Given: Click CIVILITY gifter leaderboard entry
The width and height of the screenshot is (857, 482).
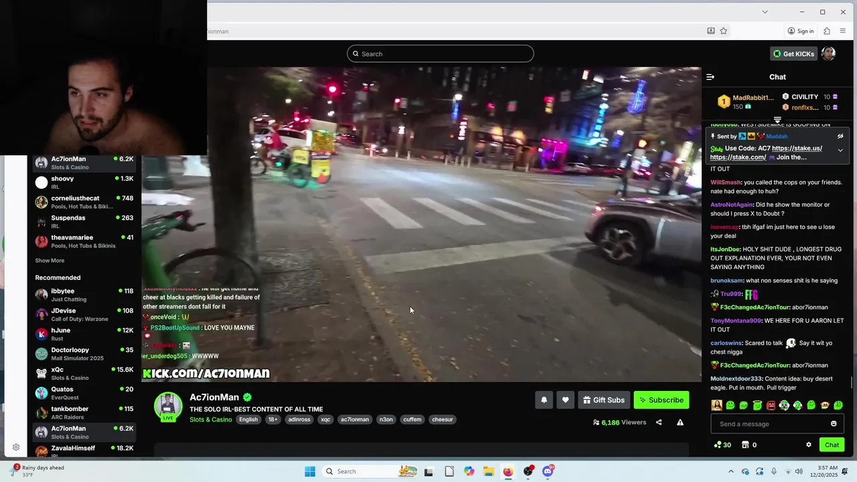Looking at the screenshot, I should click(809, 97).
